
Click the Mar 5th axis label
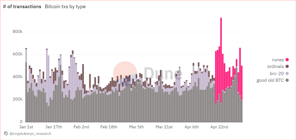pyautogui.click(x=136, y=127)
